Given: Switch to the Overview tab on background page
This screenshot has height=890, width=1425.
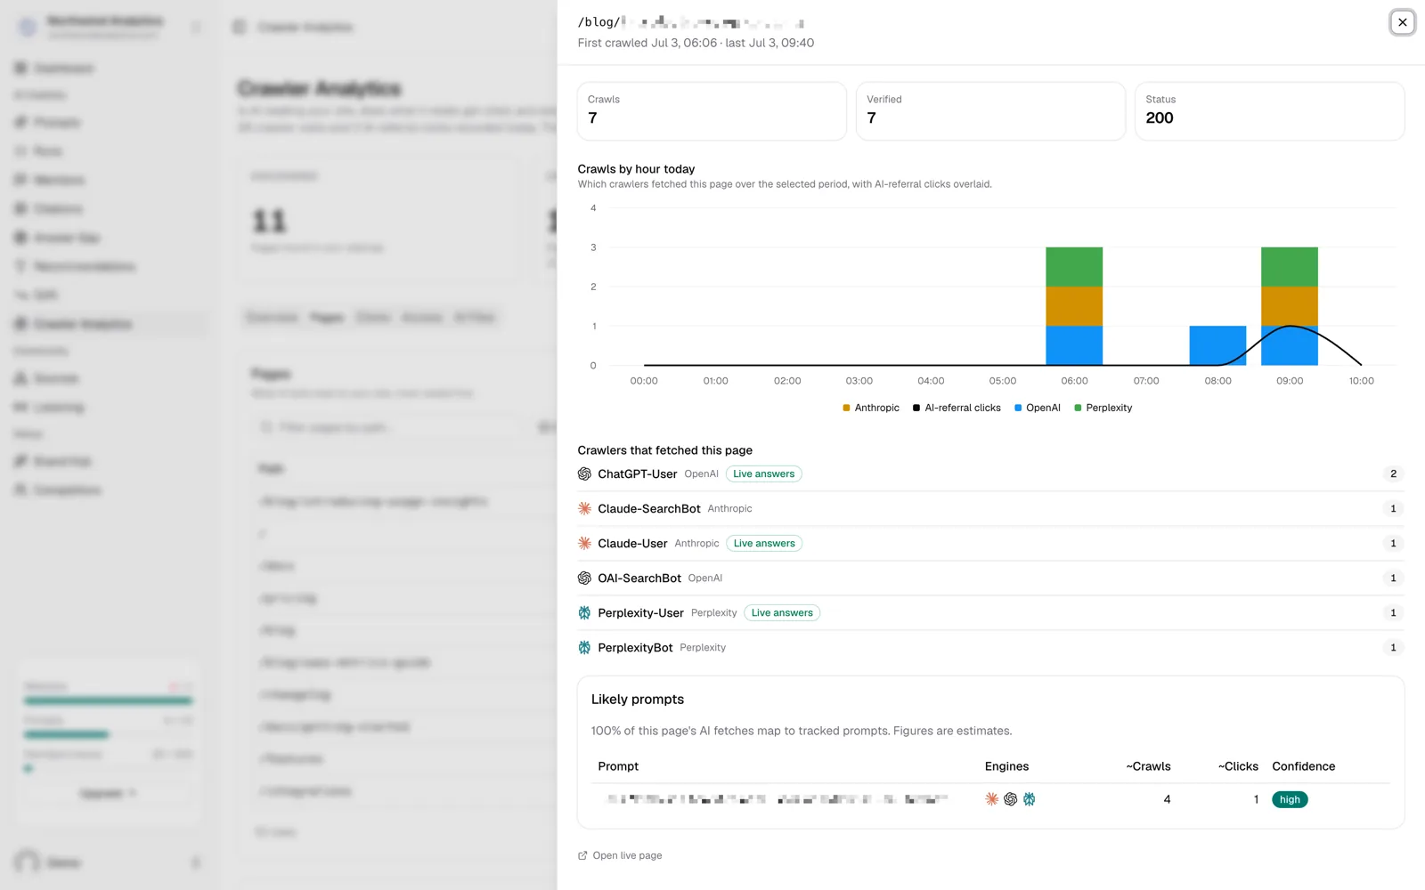Looking at the screenshot, I should coord(273,318).
